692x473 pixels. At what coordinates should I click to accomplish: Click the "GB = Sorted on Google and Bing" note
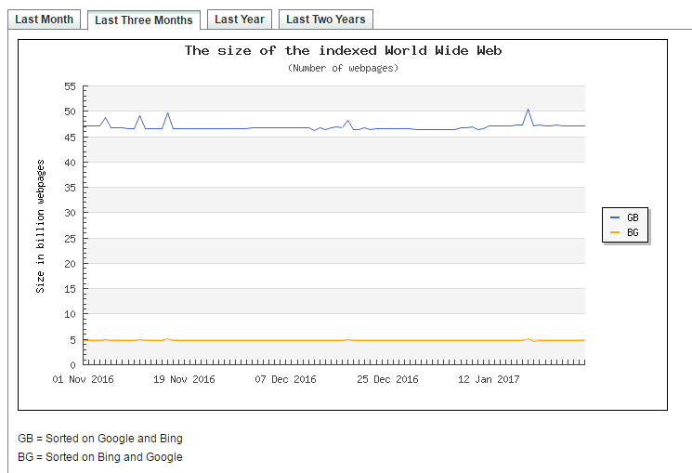[x=100, y=438]
